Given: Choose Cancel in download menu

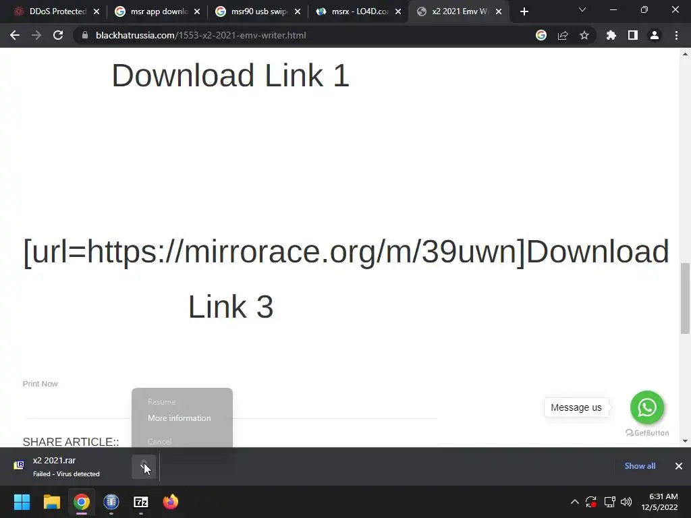Looking at the screenshot, I should click(159, 441).
